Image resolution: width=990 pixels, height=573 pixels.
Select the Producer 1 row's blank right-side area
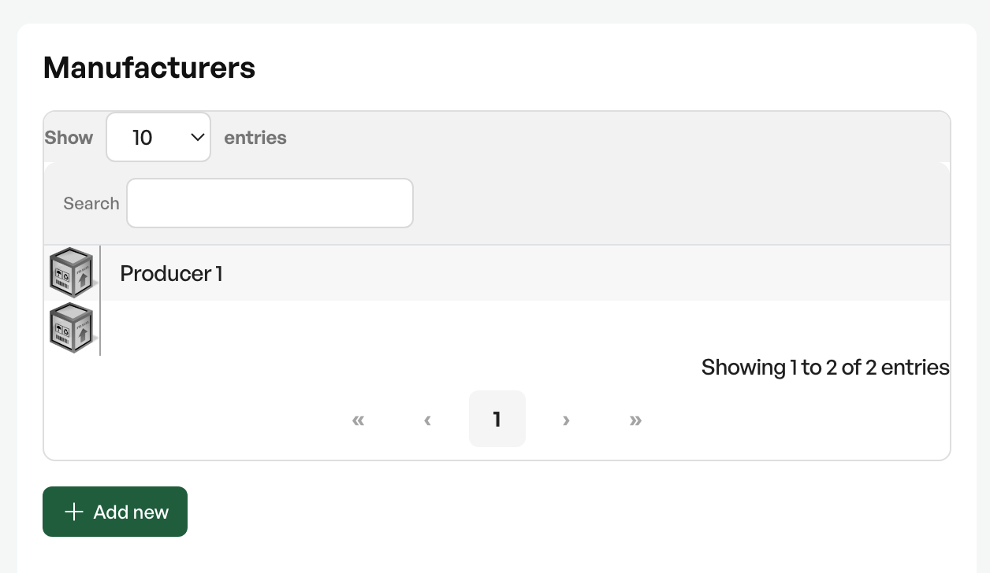[x=586, y=273]
